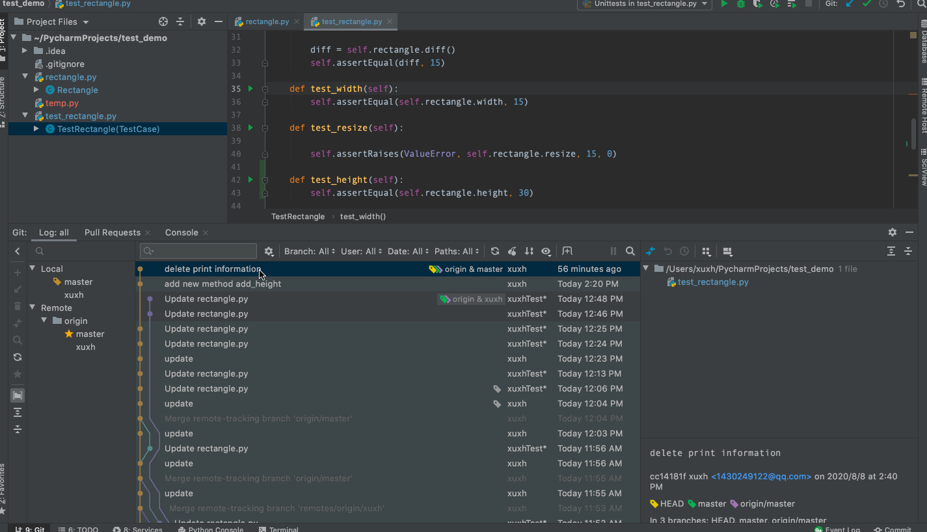Image resolution: width=927 pixels, height=532 pixels.
Task: Click the collapse all icon in the Project panel header
Action: click(x=180, y=21)
